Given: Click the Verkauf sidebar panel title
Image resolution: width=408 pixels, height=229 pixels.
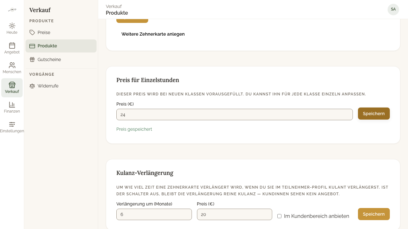Looking at the screenshot, I should [40, 10].
